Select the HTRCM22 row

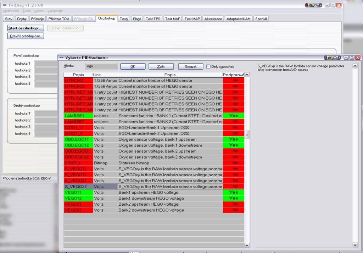(x=154, y=86)
